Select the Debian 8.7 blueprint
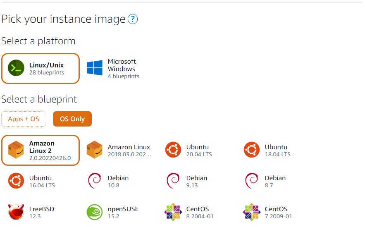This screenshot has height=227, width=365. (x=268, y=181)
